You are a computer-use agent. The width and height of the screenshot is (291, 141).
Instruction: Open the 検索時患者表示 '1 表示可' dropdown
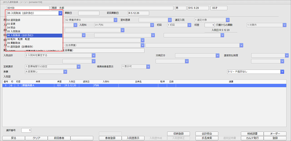coord(148,66)
